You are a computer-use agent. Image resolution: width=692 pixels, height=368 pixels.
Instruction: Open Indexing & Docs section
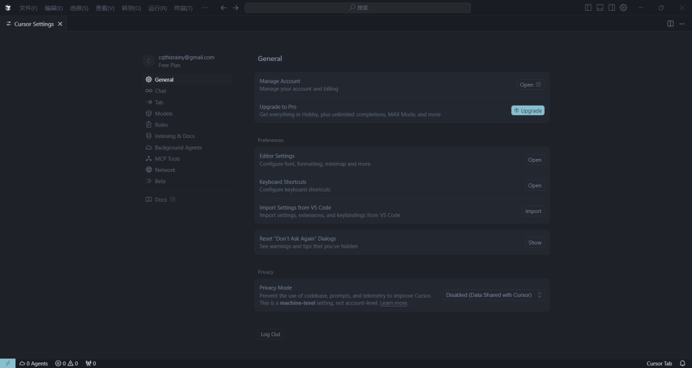tap(188, 136)
